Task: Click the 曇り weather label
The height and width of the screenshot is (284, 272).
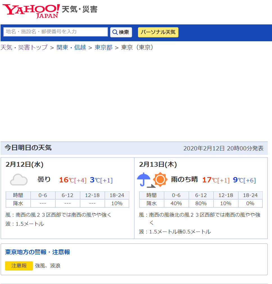Action: (44, 179)
